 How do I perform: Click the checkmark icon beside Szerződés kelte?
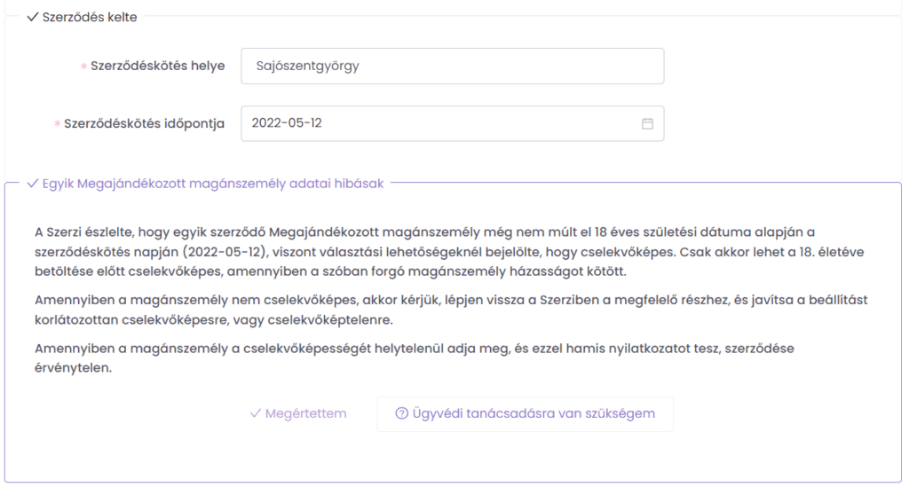click(33, 17)
